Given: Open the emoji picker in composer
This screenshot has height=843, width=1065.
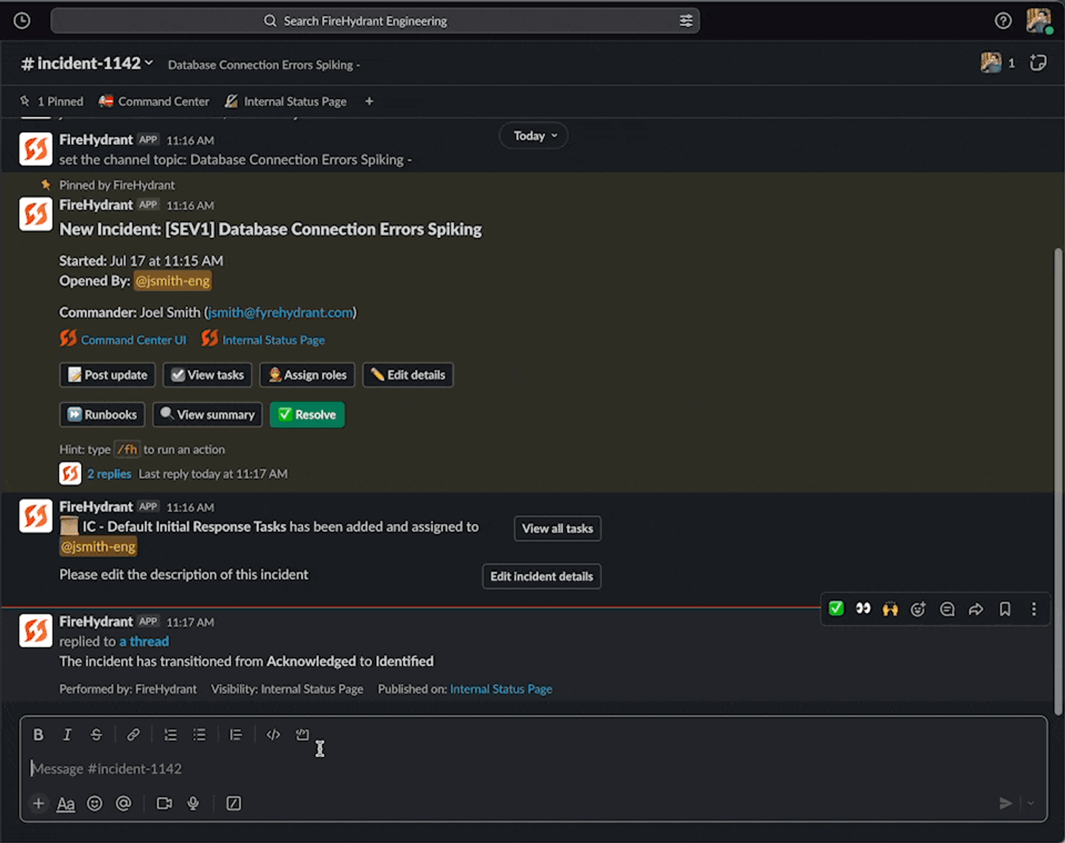Looking at the screenshot, I should tap(95, 804).
